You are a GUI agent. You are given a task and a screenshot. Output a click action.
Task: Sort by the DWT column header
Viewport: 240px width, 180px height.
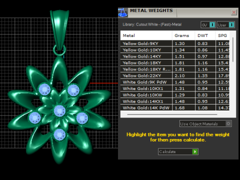pyautogui.click(x=205, y=35)
